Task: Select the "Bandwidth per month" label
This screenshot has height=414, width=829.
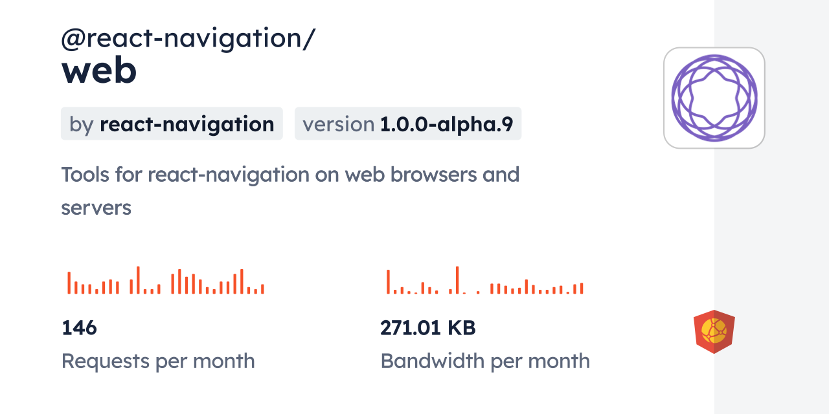Action: (x=485, y=361)
